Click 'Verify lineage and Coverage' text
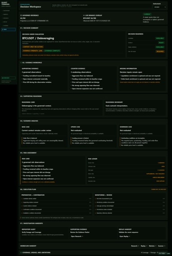This screenshot has height=256, width=172. click(32, 232)
